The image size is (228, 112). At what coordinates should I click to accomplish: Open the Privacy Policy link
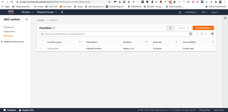tap(205, 110)
